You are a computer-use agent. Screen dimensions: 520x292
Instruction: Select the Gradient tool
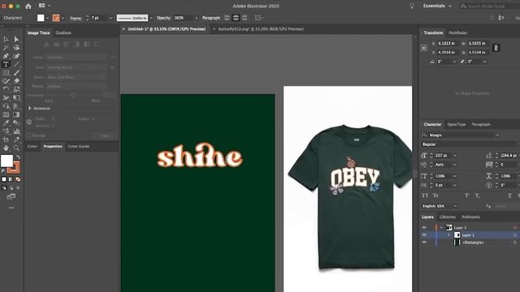16,114
